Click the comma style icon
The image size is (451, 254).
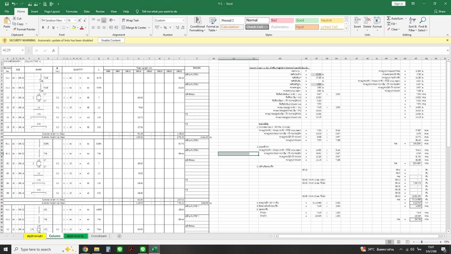[170, 28]
